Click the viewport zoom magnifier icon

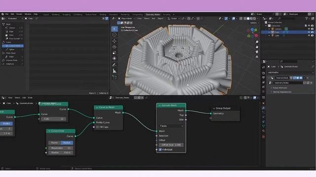point(257,42)
